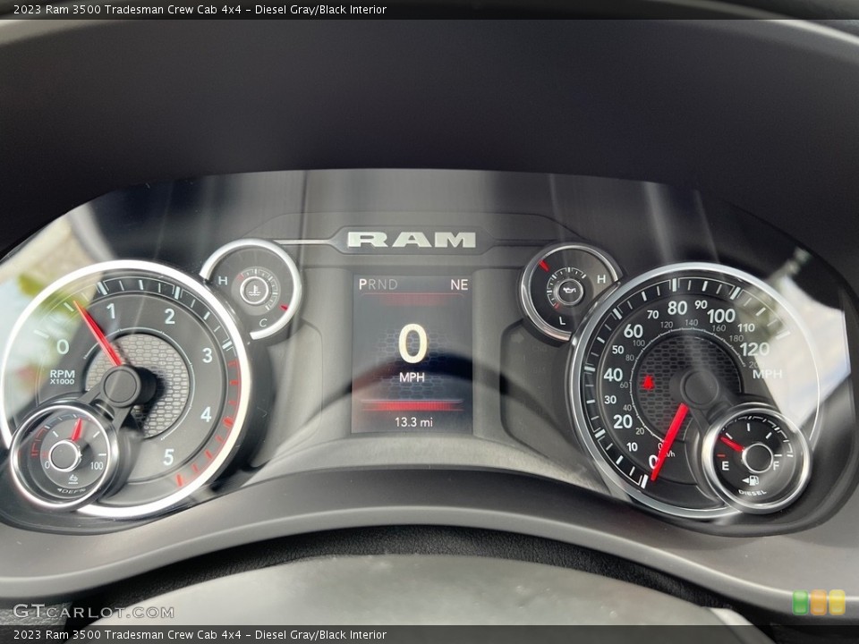
Task: Click the coolant temperature gauge icon
Action: [x=253, y=291]
